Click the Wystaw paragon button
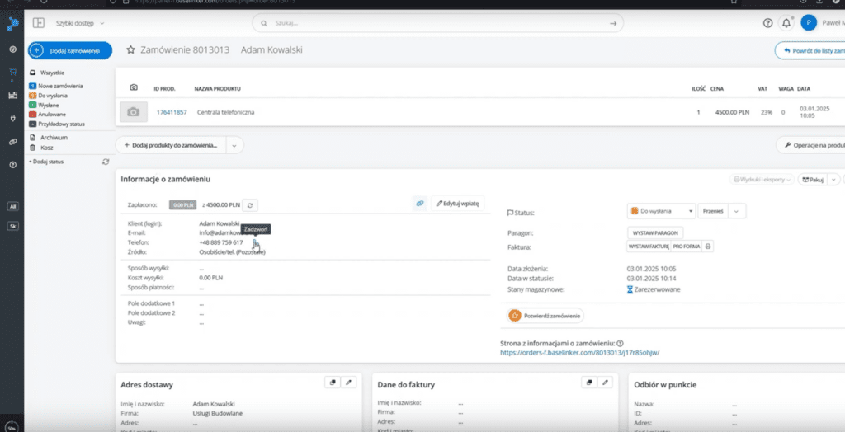Viewport: 845px width, 432px height. click(x=655, y=233)
